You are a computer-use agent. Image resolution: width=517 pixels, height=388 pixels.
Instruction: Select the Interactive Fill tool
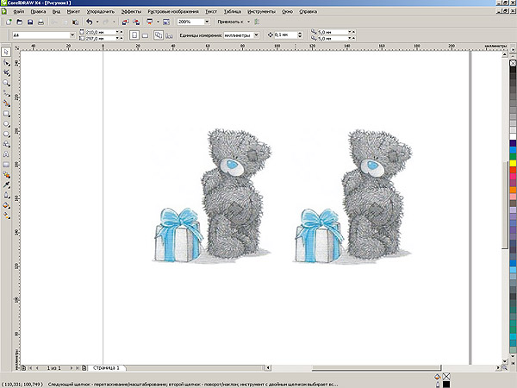point(6,216)
